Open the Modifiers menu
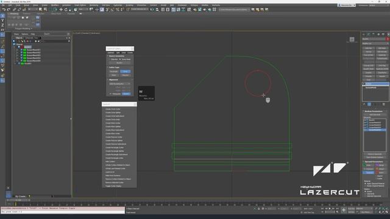 click(x=55, y=5)
